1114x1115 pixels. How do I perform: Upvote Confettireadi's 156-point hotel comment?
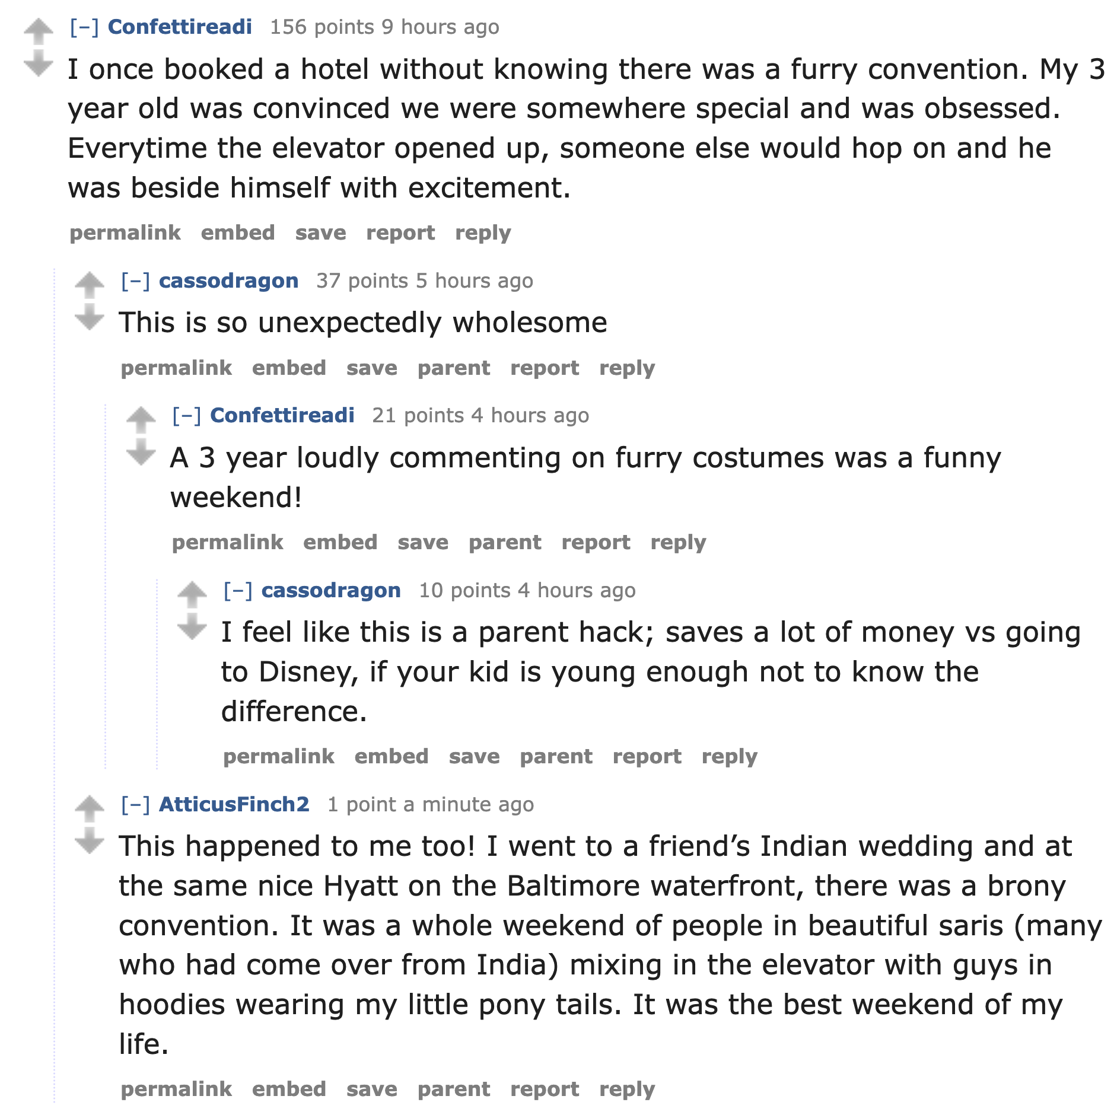point(39,31)
